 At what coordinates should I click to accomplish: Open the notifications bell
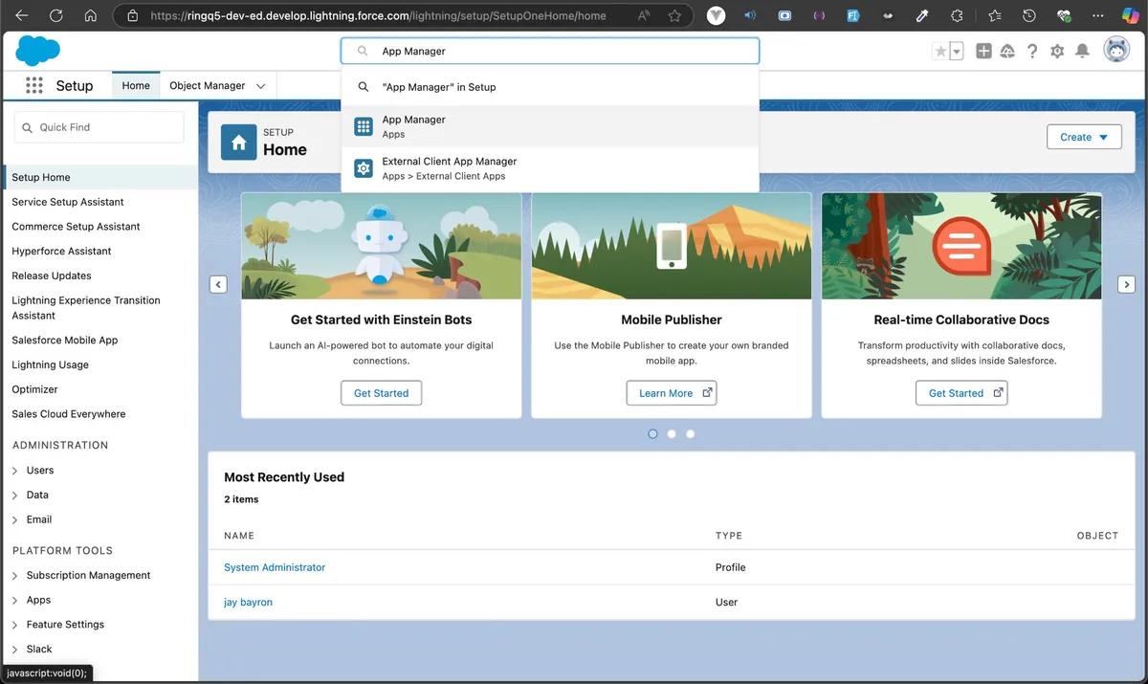click(x=1082, y=52)
